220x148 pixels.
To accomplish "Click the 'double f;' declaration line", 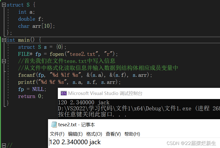I will pyautogui.click(x=31, y=19).
